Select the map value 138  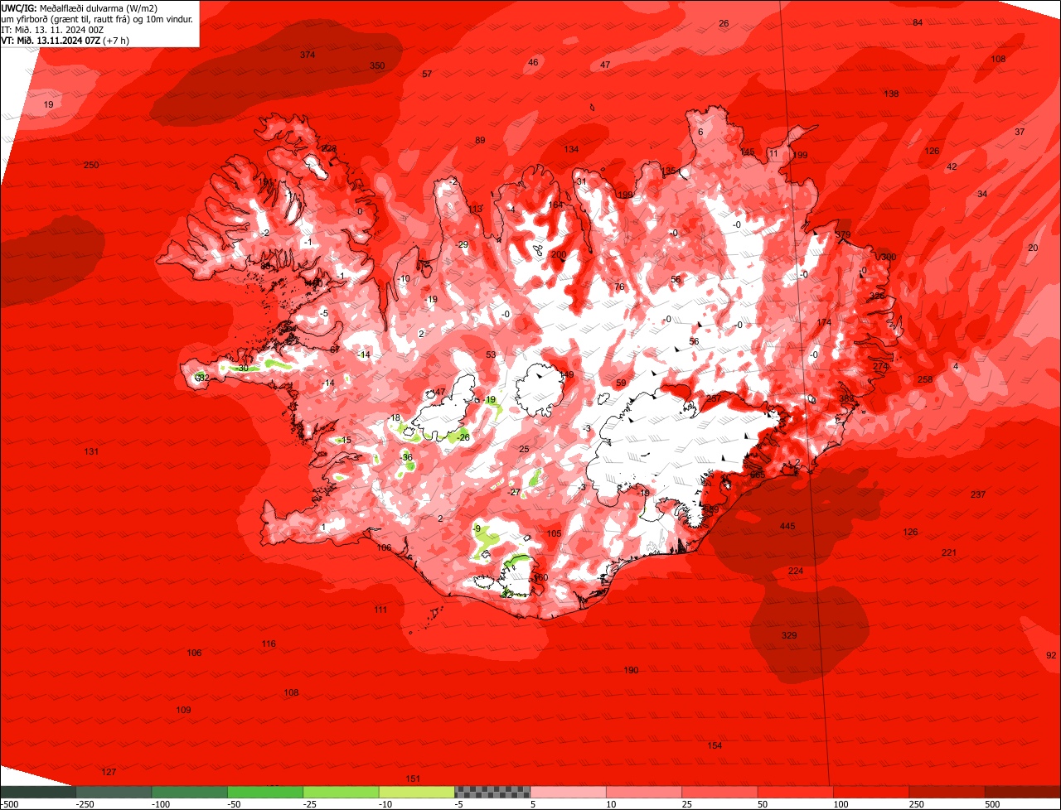(x=891, y=94)
